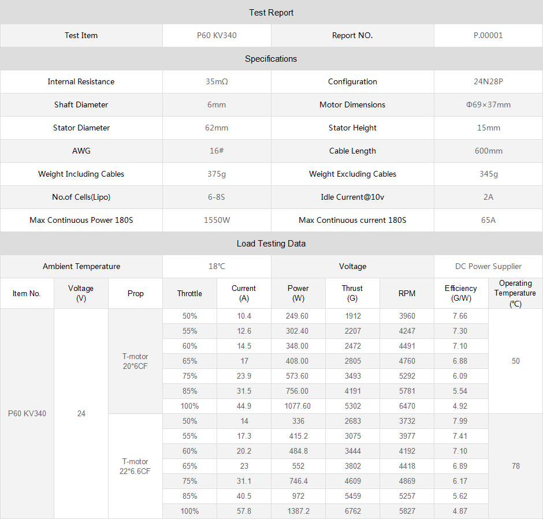Click the '2A' idle current value

coord(488,197)
